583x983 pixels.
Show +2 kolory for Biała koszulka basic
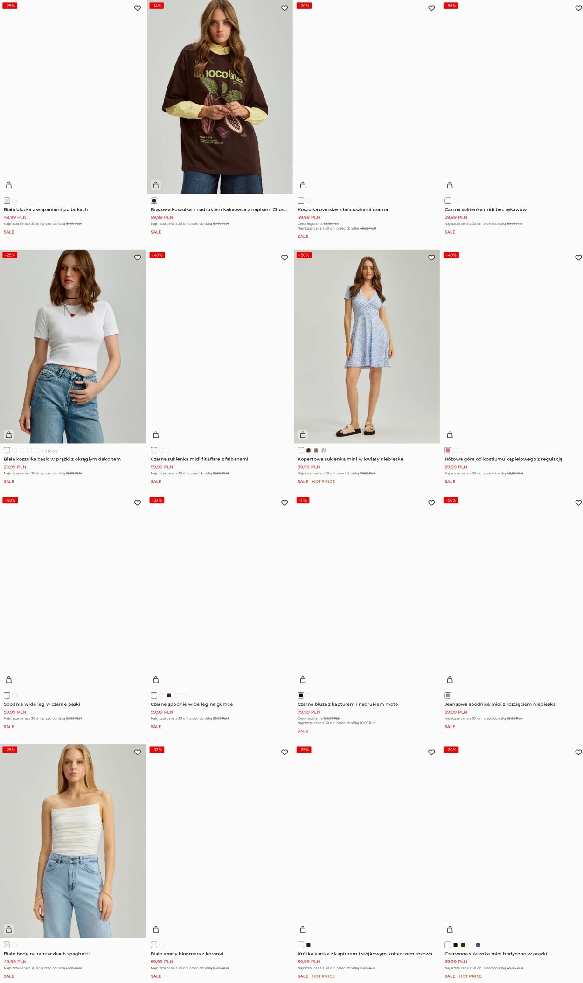[x=49, y=451]
